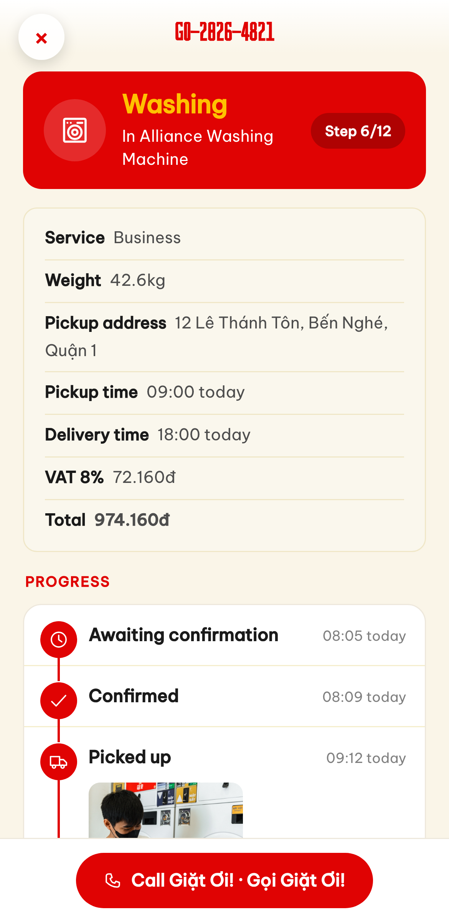This screenshot has width=449, height=922.
Task: Tap the Step 6/12 badge
Action: 358,131
